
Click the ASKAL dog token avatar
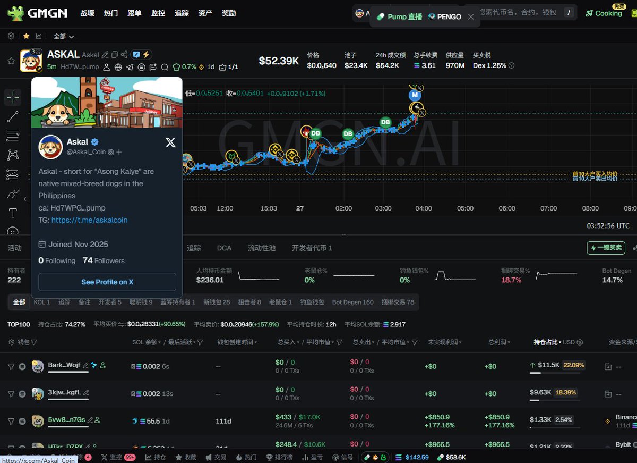coord(31,61)
